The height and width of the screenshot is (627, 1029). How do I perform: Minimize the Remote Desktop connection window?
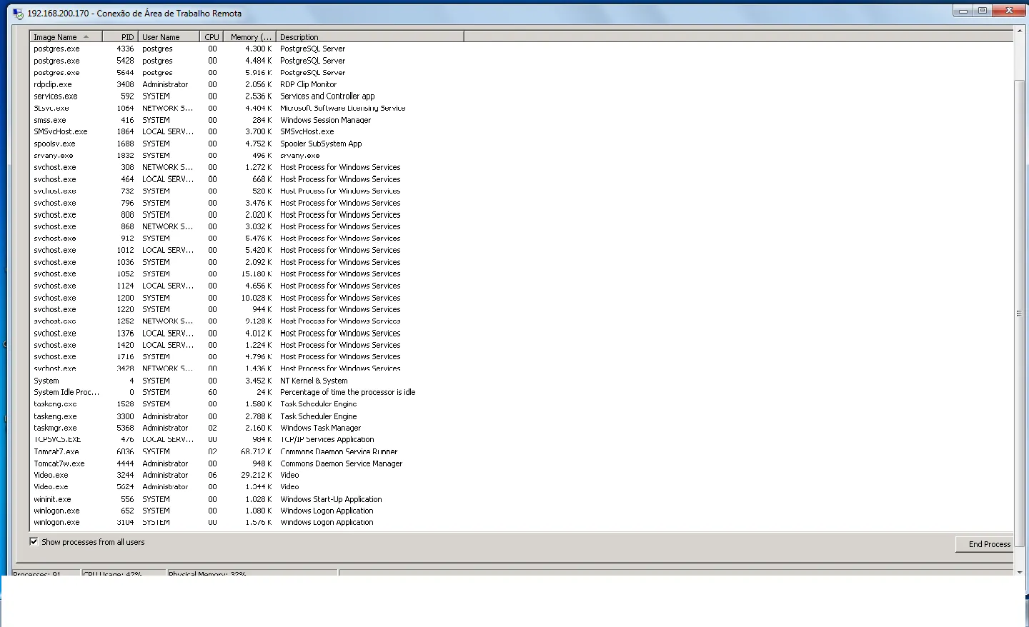tap(963, 11)
